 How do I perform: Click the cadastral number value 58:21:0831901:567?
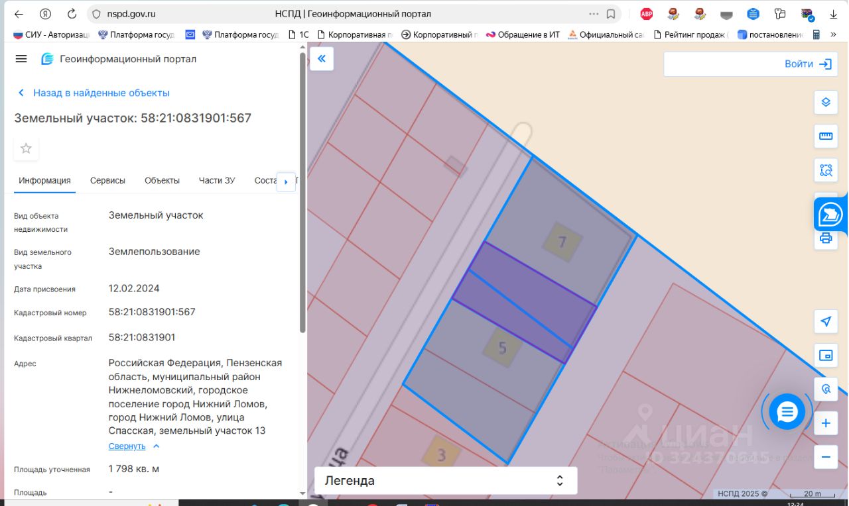pos(152,312)
